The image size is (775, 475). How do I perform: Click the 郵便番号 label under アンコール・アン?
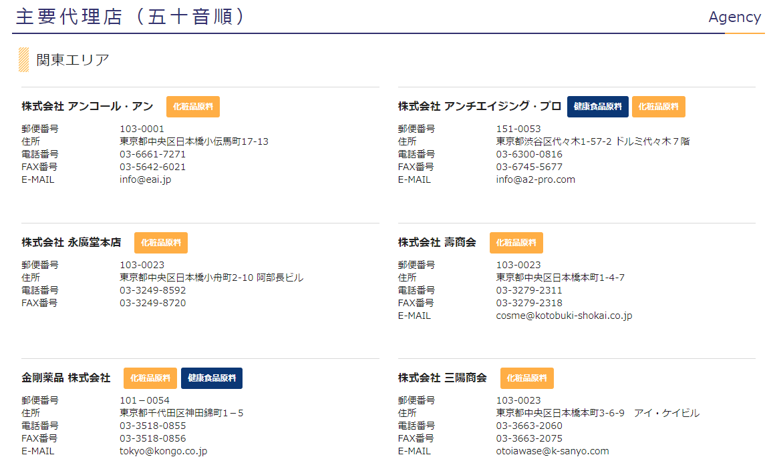40,129
